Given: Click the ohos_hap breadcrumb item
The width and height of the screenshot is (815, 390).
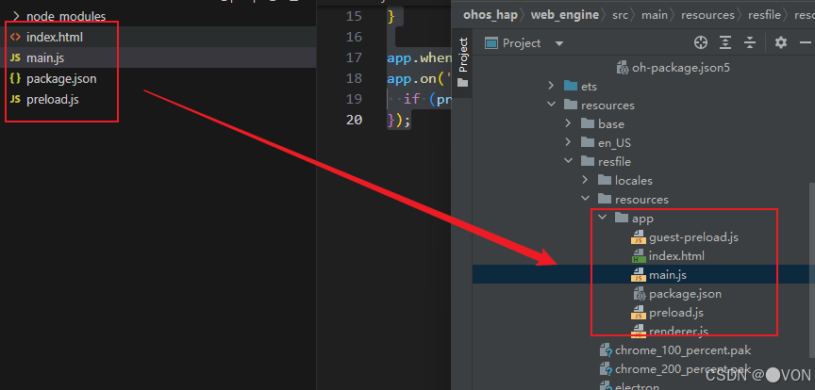Looking at the screenshot, I should [x=491, y=15].
